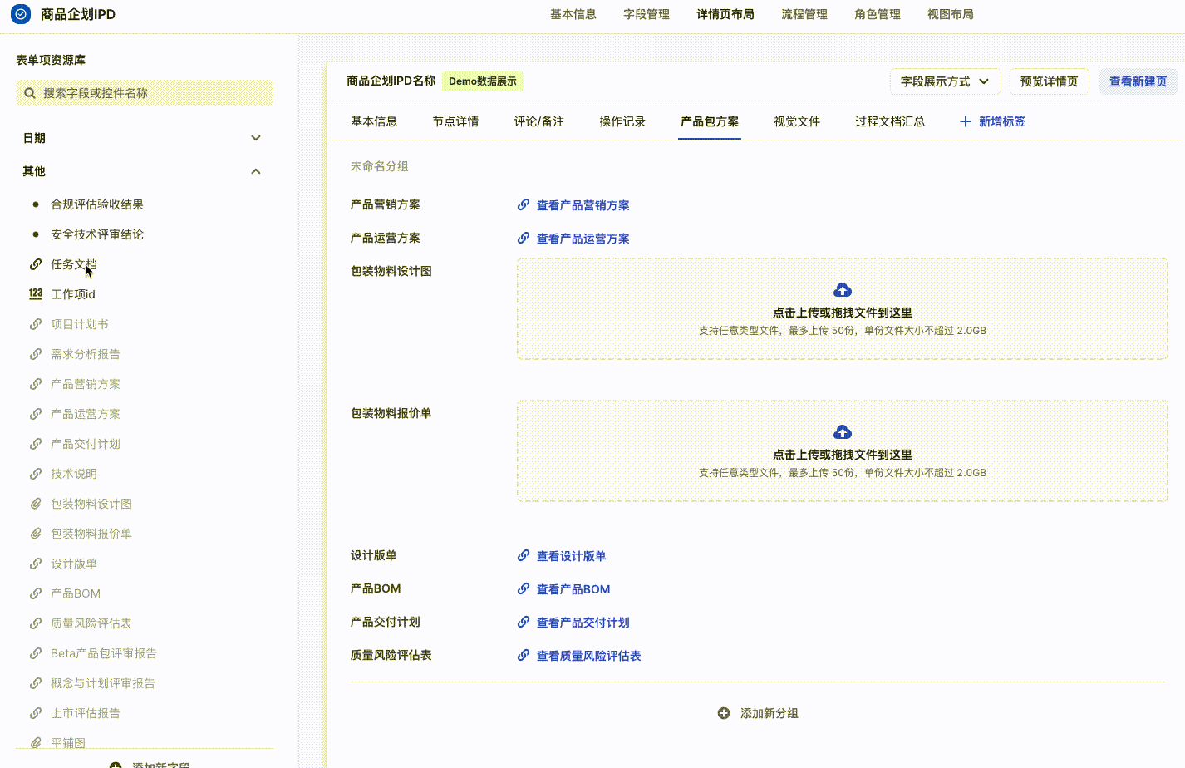Open the 字段展示方式 dropdown
The height and width of the screenshot is (768, 1185).
coord(945,81)
